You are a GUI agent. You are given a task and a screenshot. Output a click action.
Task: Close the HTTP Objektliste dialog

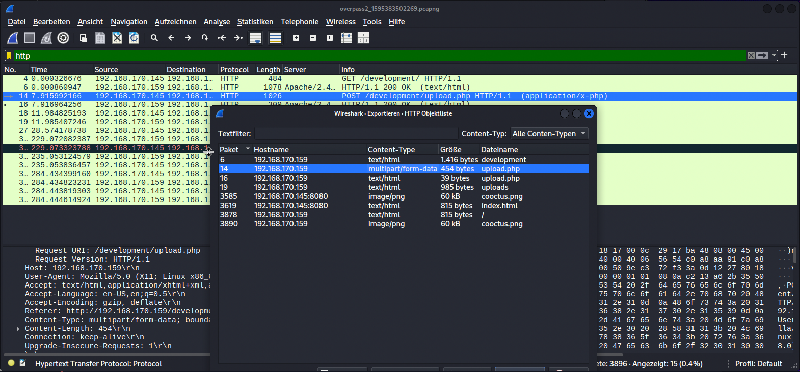click(589, 113)
